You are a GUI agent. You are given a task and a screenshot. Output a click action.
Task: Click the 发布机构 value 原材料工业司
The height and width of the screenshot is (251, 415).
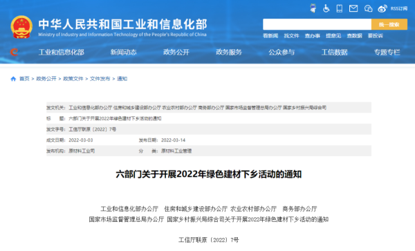tap(82, 151)
